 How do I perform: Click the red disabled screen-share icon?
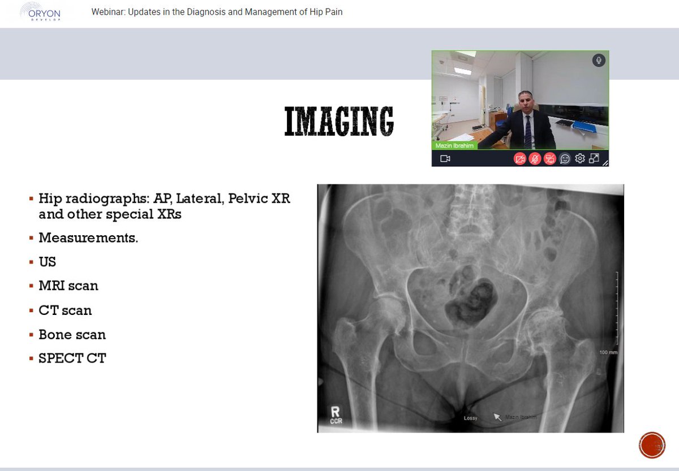(x=548, y=158)
